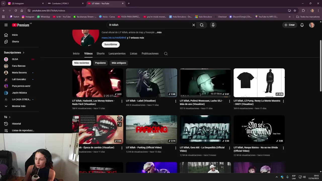Open Todos los marcadores folder
This screenshot has height=181, width=322.
pyautogui.click(x=308, y=17)
